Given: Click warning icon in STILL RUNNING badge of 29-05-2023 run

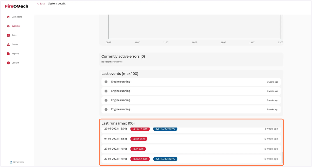Looking at the screenshot, I should [x=157, y=129].
